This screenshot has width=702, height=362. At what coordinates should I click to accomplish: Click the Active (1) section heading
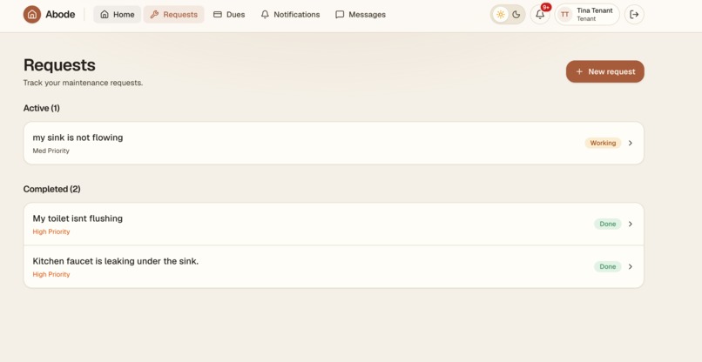pos(41,108)
